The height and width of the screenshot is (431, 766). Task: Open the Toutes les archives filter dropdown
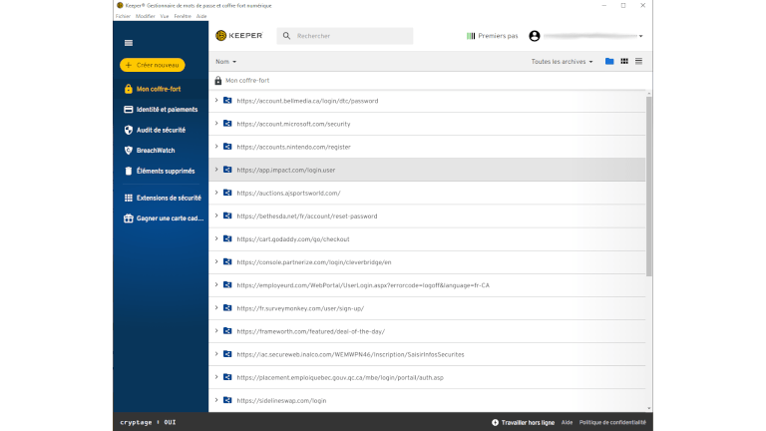pos(562,61)
